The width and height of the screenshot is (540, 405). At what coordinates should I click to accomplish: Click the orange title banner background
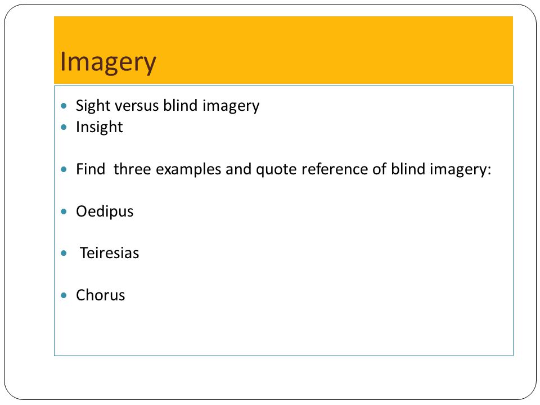click(x=283, y=50)
